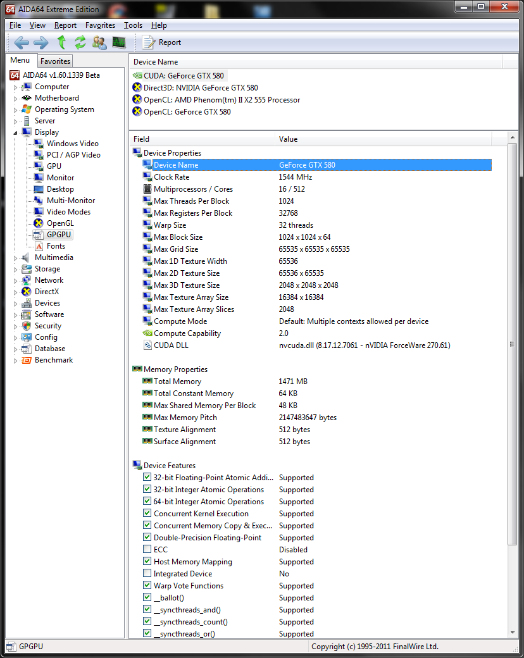
Task: Open the Fonts page icon
Action: click(x=39, y=246)
